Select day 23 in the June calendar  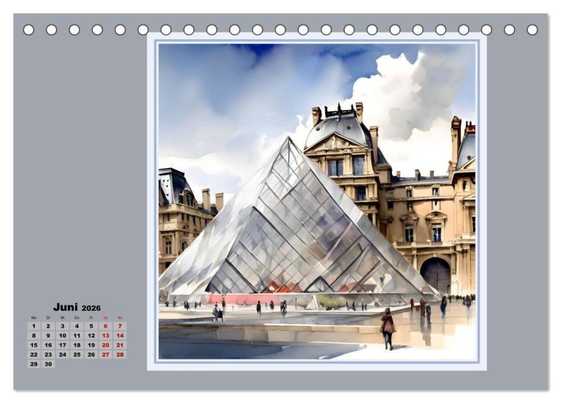click(49, 354)
